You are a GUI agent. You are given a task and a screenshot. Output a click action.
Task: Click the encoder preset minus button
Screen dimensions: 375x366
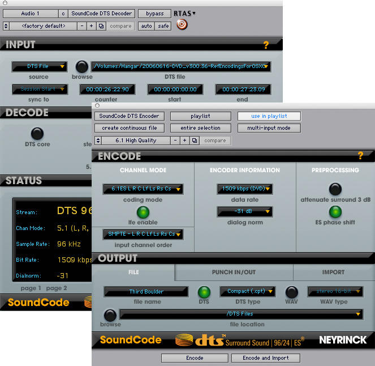tap(175, 141)
